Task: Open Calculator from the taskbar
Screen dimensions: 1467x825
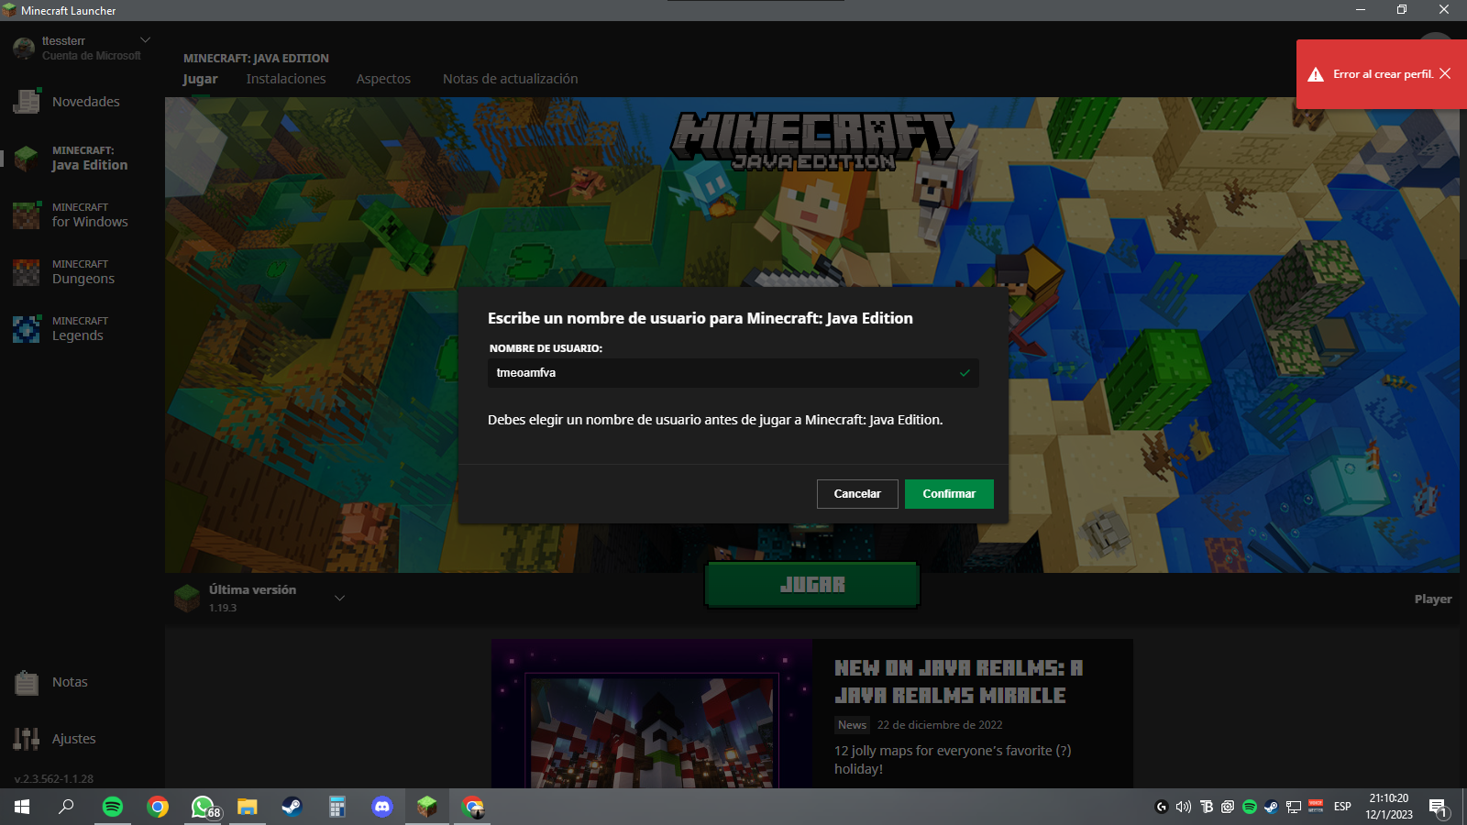Action: tap(337, 807)
